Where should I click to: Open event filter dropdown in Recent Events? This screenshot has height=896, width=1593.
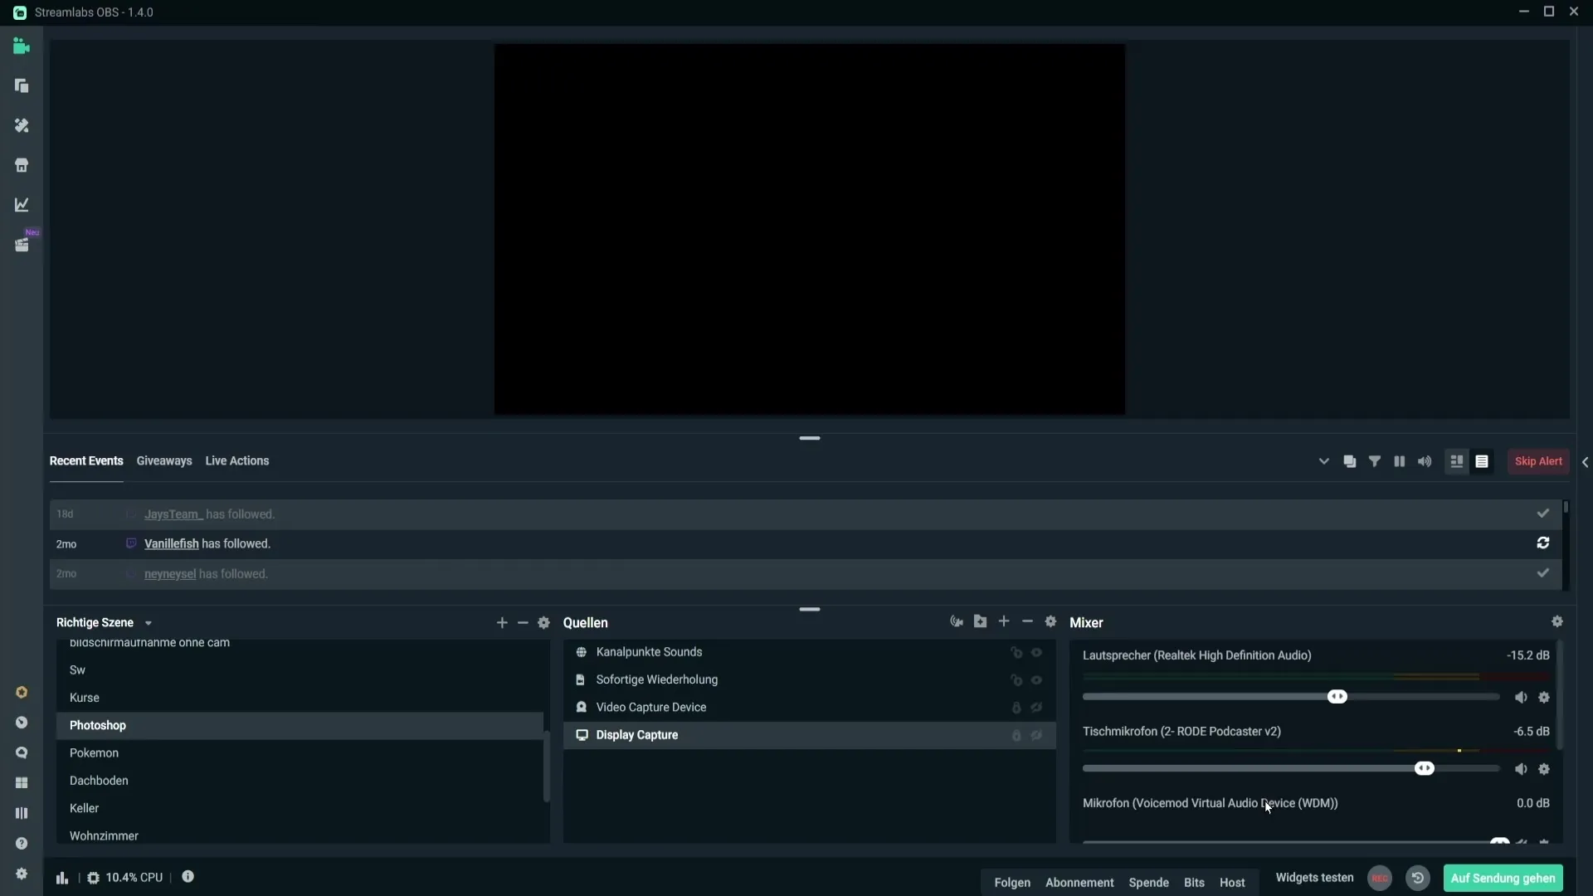point(1374,460)
